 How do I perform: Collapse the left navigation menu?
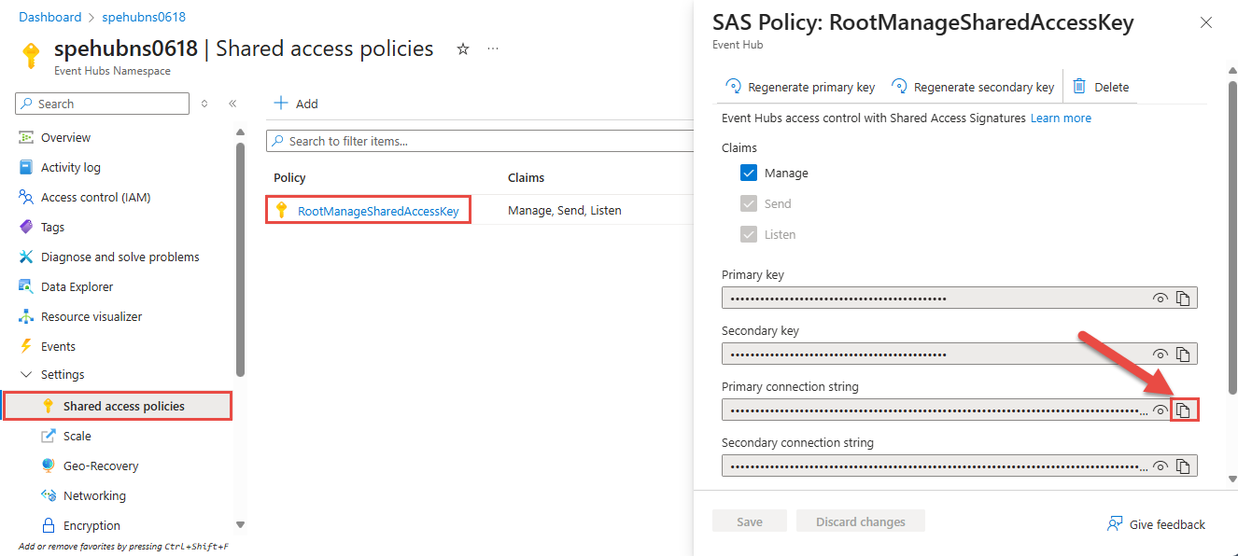click(x=232, y=104)
